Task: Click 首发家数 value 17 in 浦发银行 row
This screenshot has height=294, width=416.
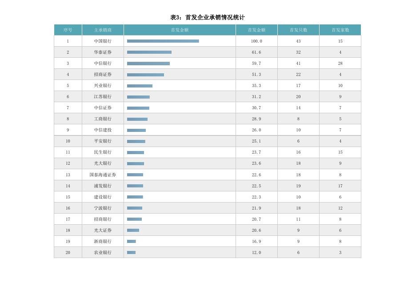Action: 340,186
